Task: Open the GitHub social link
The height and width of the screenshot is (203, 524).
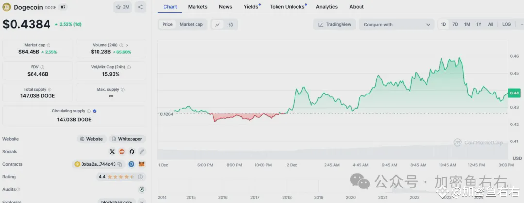Action: pos(131,152)
